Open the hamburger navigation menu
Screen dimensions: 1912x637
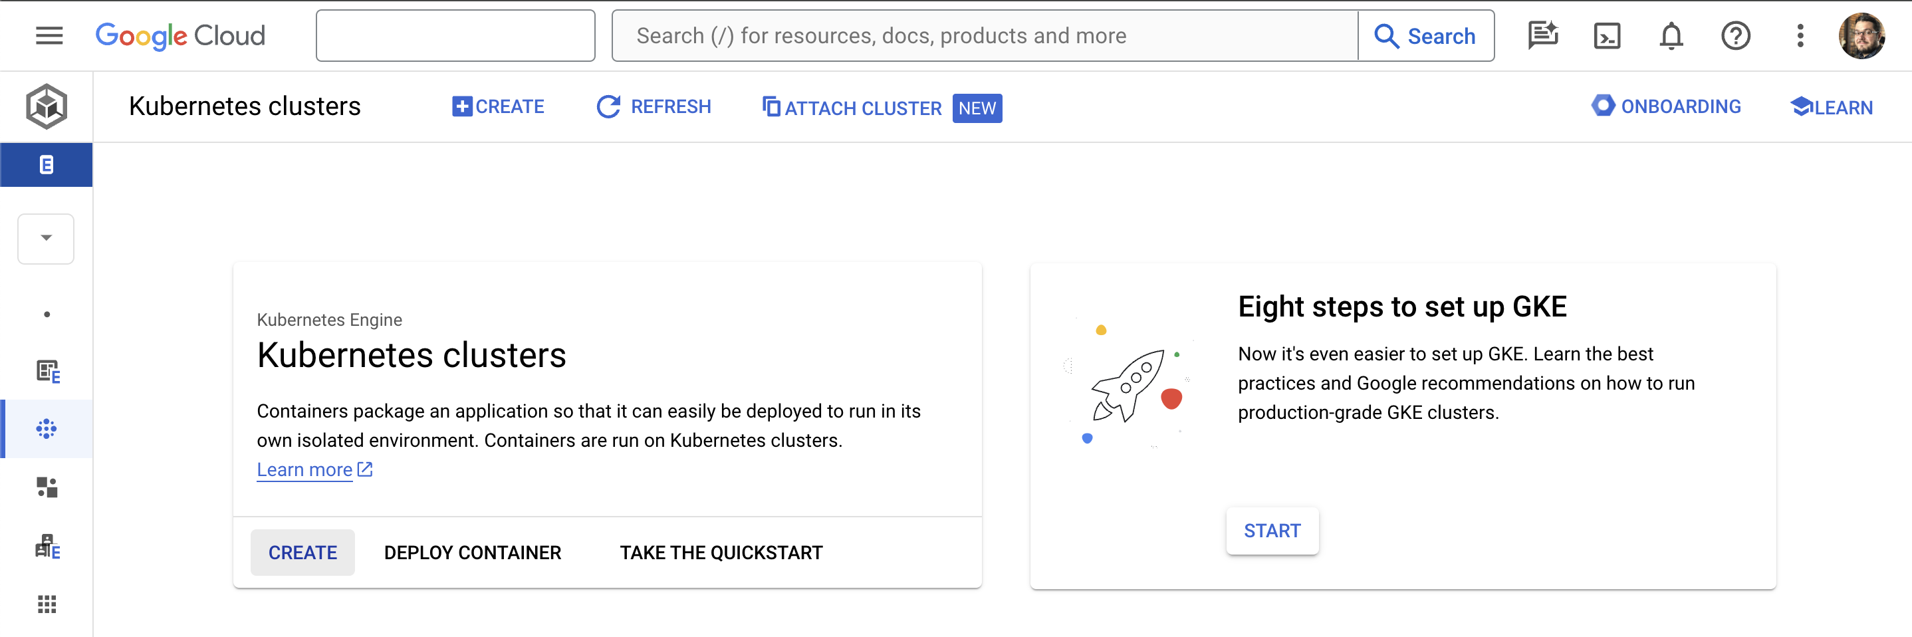49,36
